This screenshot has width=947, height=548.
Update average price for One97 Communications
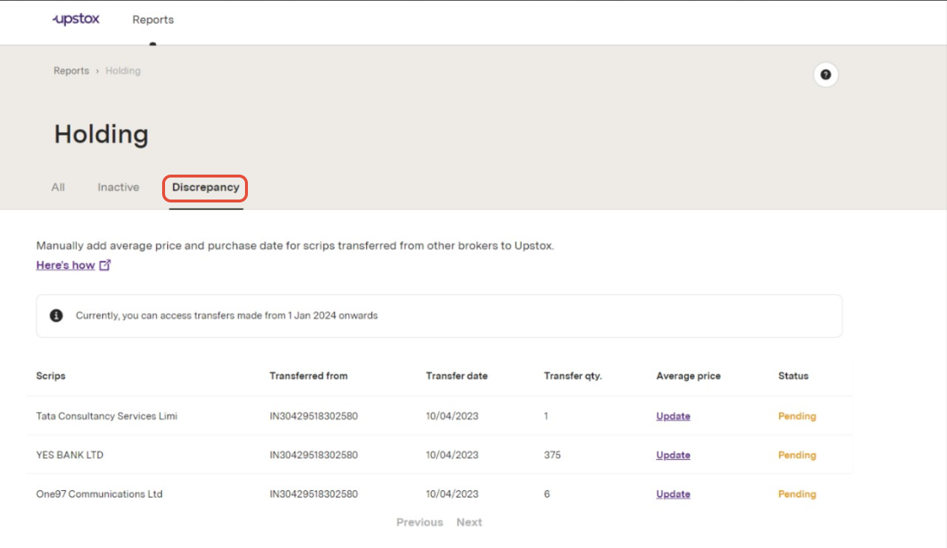(673, 494)
